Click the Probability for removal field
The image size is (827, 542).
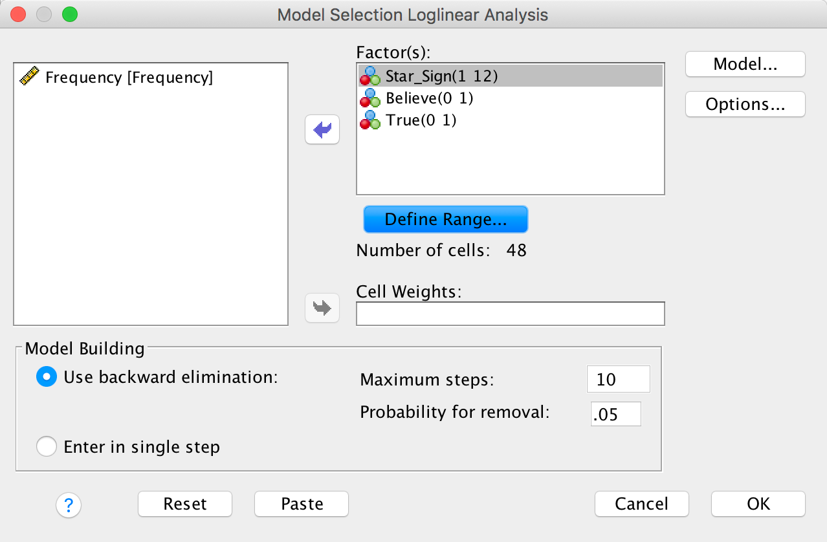(615, 414)
